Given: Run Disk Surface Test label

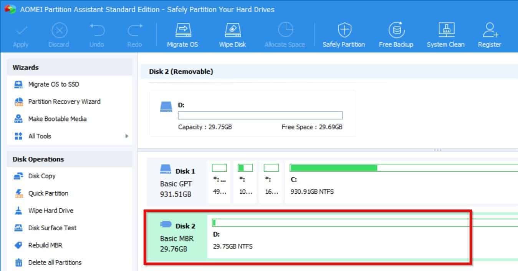Looking at the screenshot, I should [x=53, y=228].
